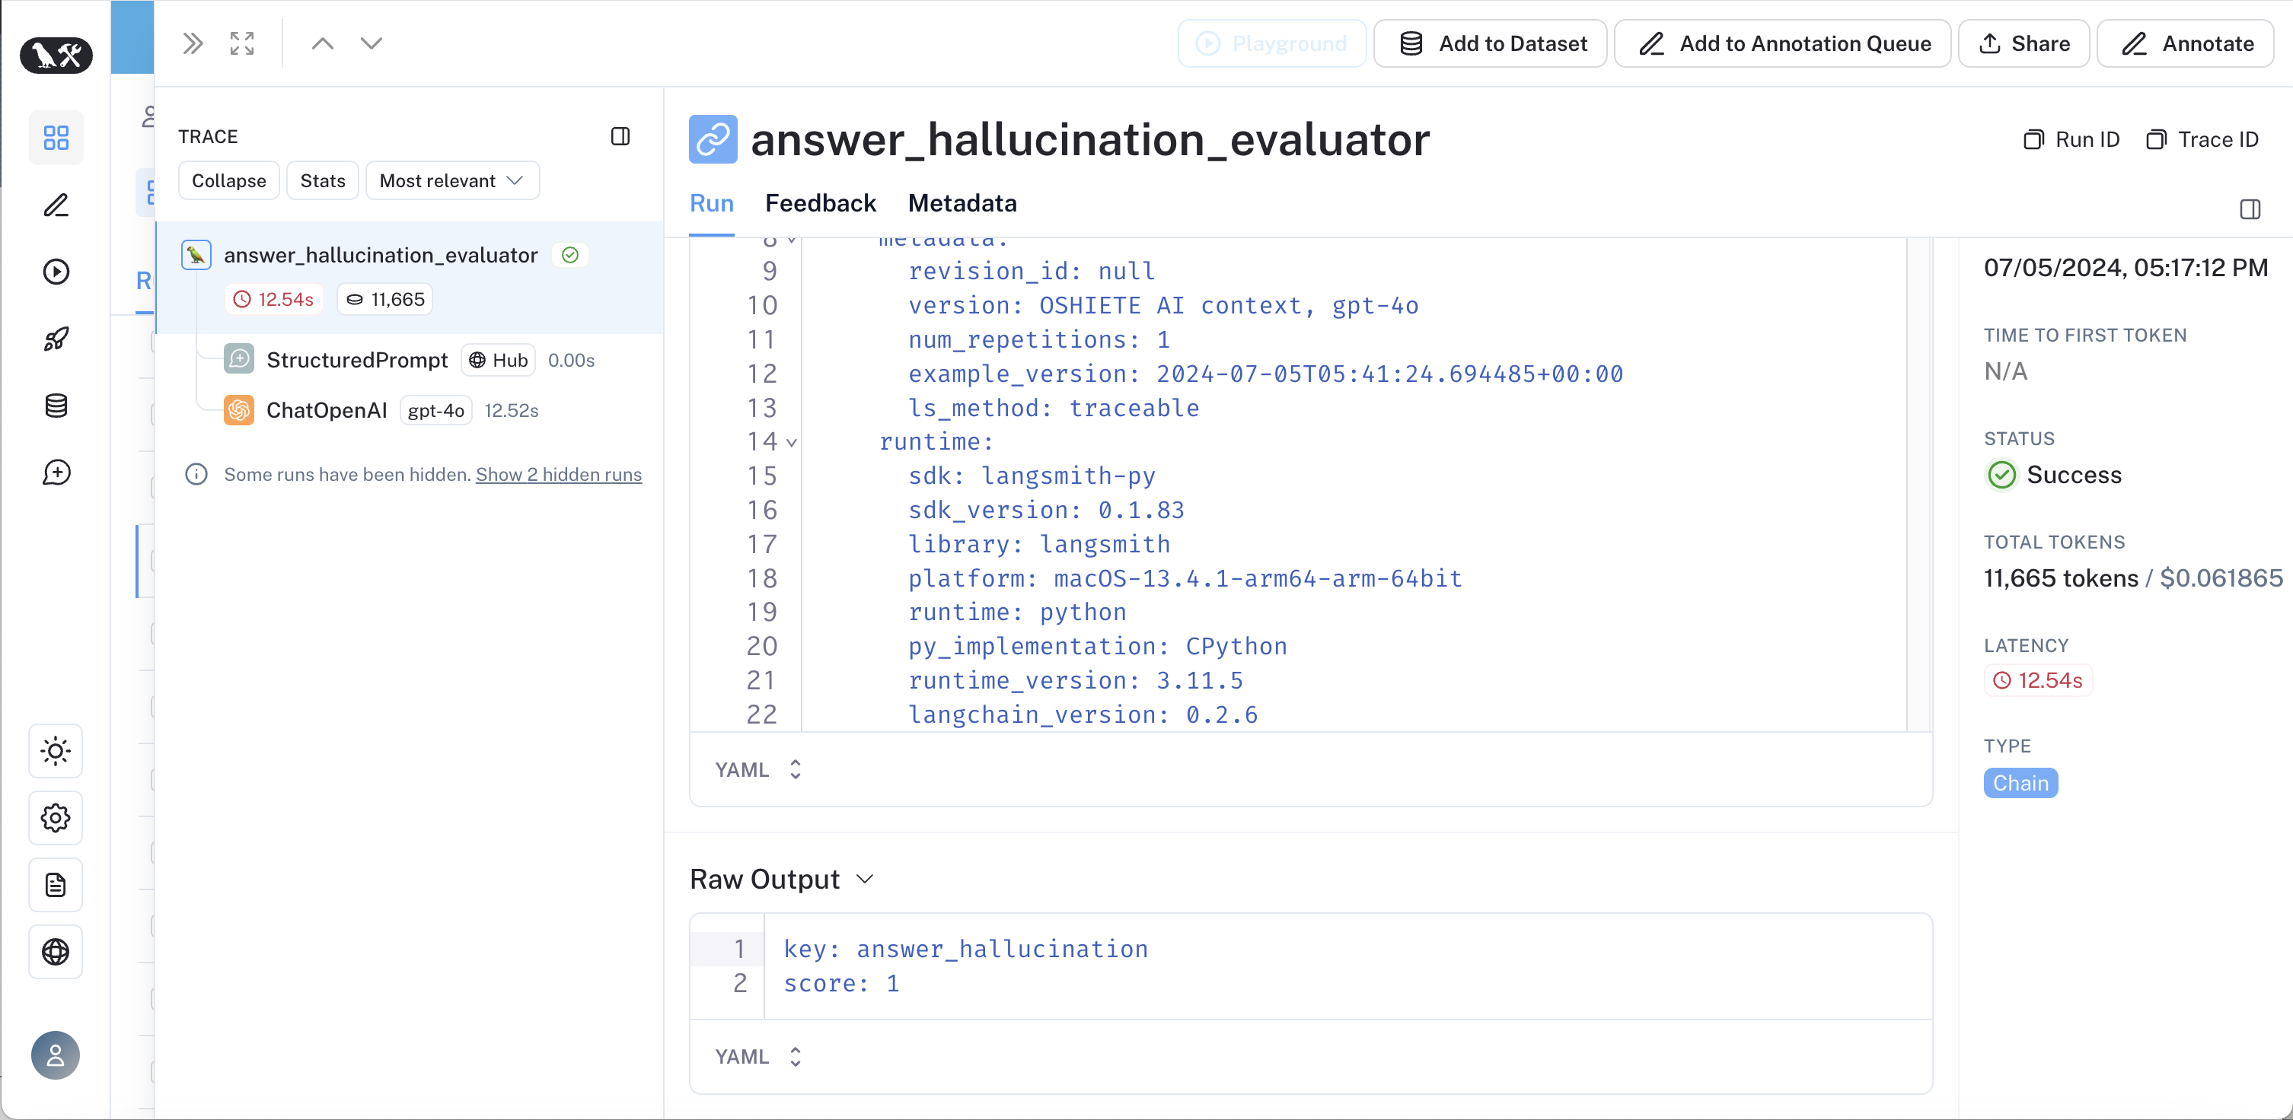The width and height of the screenshot is (2293, 1120).
Task: Open the annotation pencil icon in sidebar
Action: (56, 205)
